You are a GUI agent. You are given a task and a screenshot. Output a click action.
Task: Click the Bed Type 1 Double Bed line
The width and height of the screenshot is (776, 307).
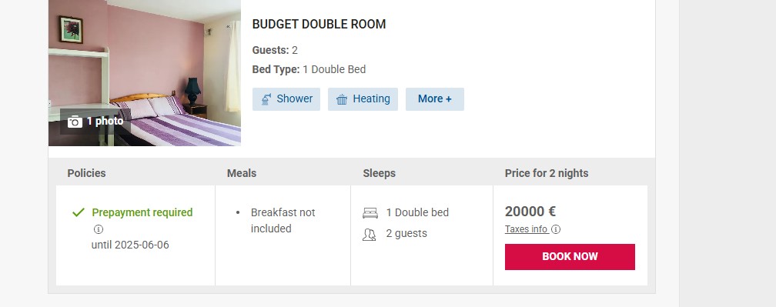pyautogui.click(x=309, y=70)
